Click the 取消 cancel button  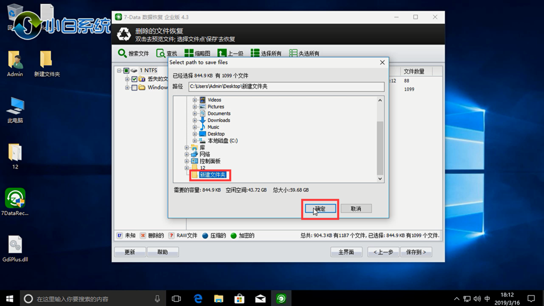(356, 209)
